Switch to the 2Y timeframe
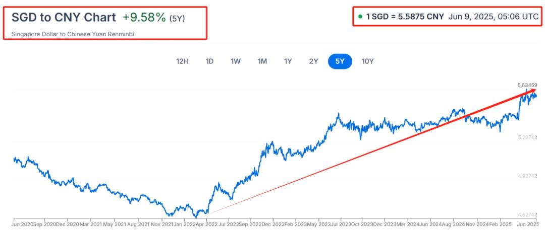This screenshot has height=231, width=545. tap(313, 61)
